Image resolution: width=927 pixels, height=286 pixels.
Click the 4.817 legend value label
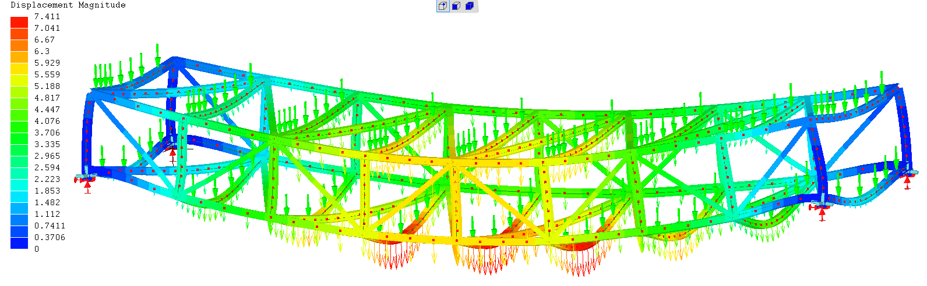pos(47,98)
